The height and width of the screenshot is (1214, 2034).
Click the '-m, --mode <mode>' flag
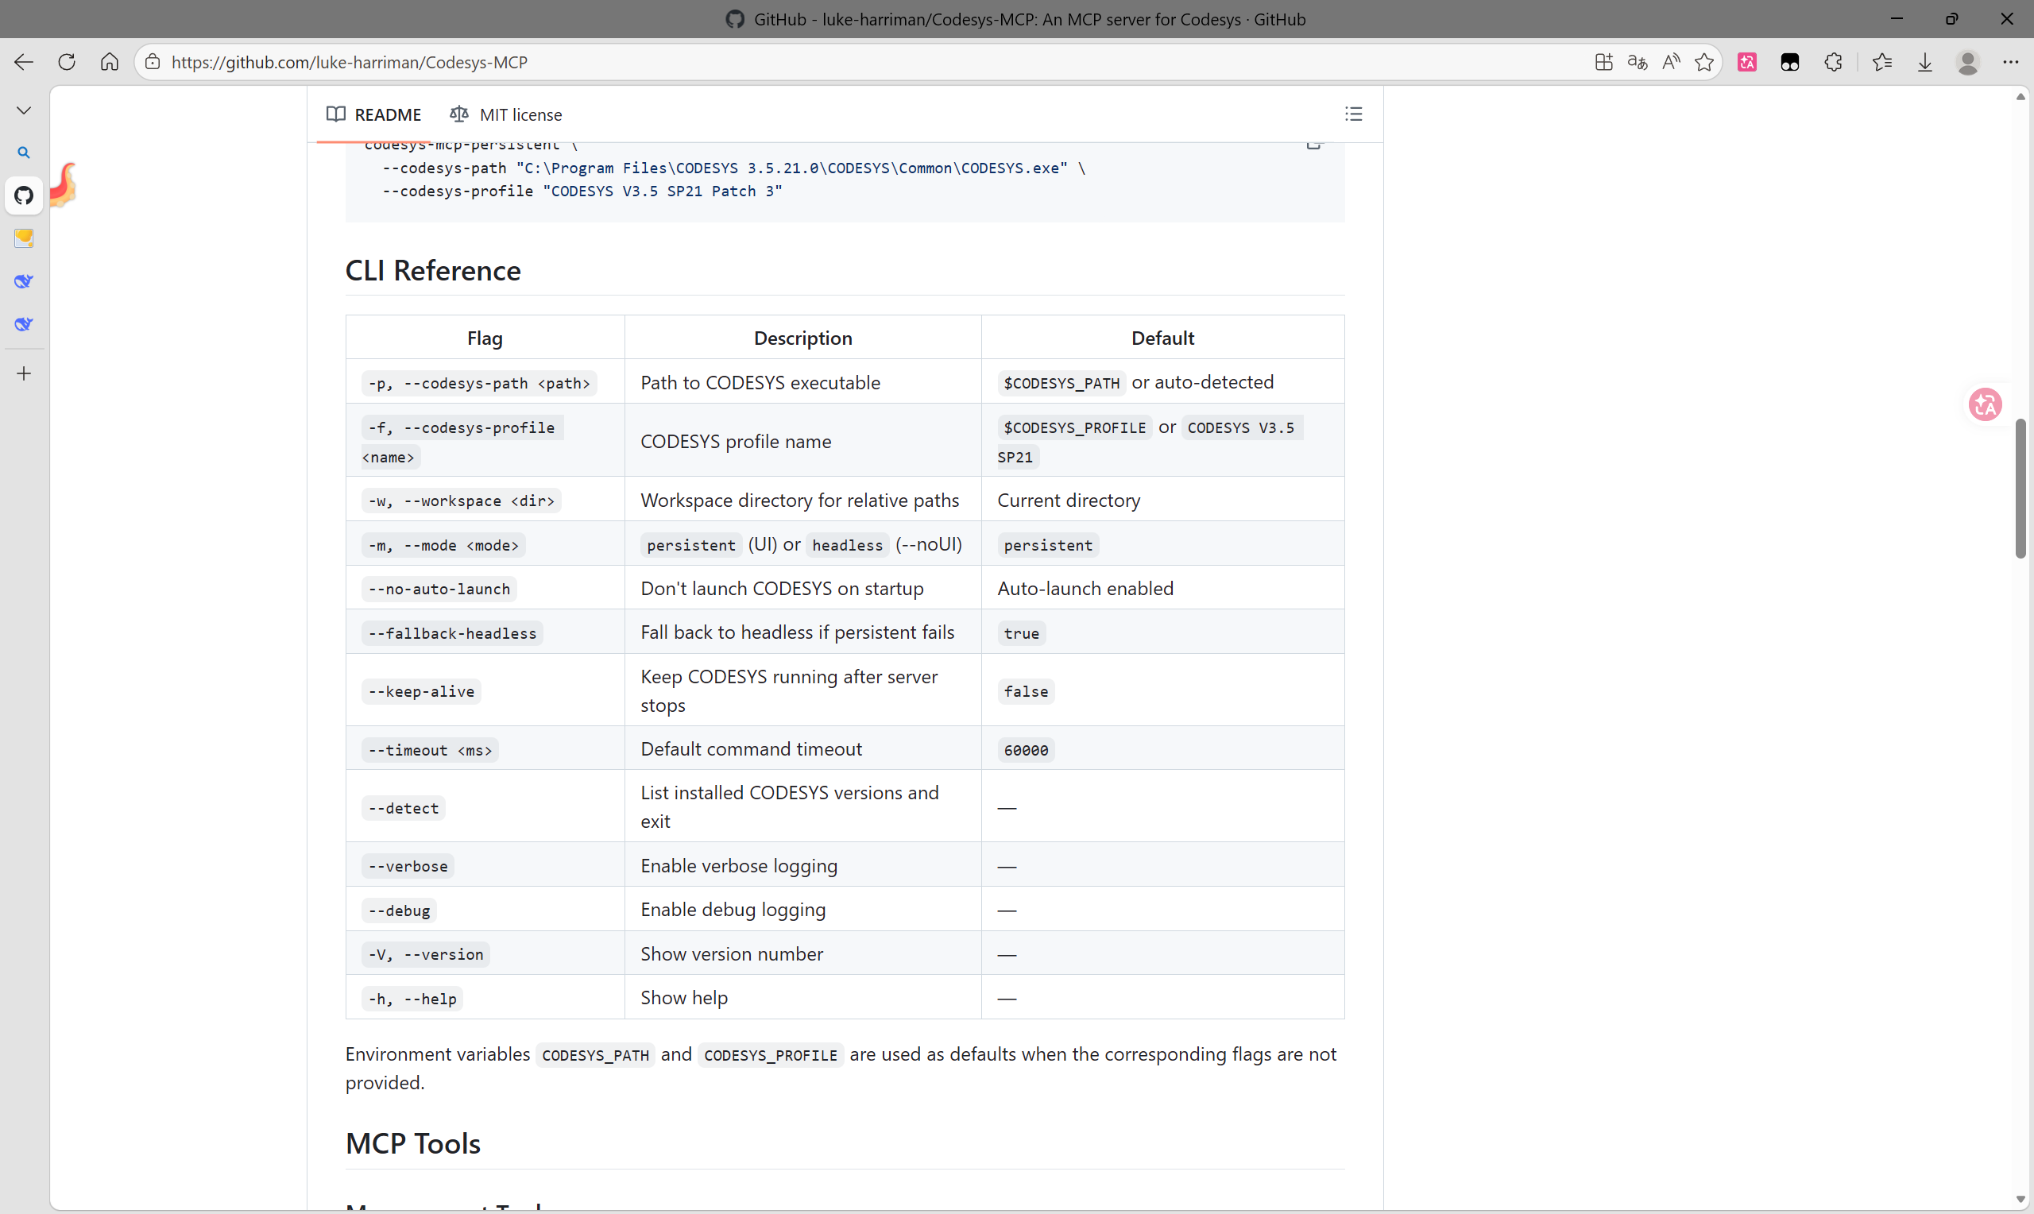(443, 545)
